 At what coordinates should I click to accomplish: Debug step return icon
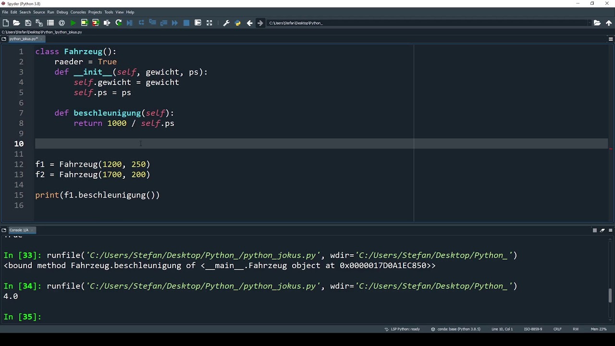(163, 23)
